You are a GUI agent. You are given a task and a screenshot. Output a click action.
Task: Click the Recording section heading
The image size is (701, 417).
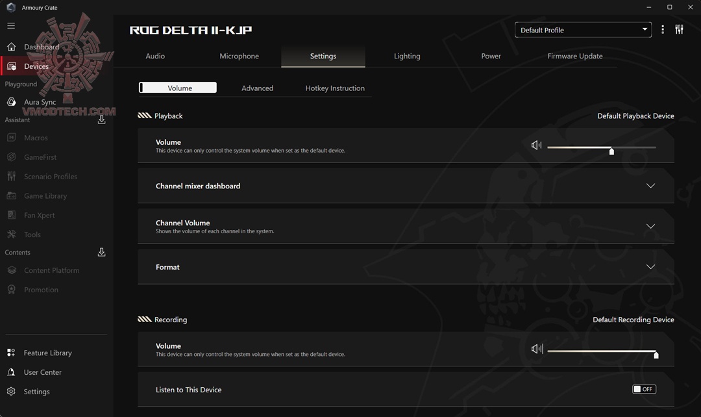(x=170, y=320)
